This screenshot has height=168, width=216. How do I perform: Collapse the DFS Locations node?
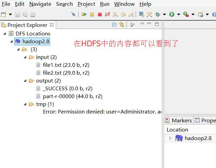[5, 34]
